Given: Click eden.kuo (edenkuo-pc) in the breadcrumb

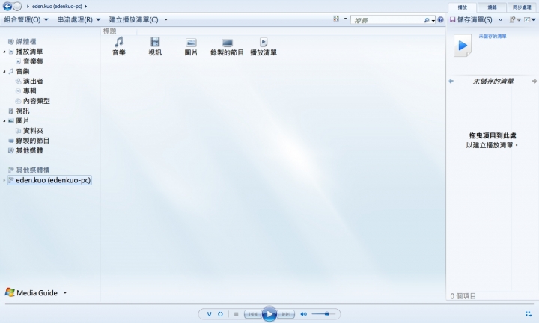Looking at the screenshot, I should (x=57, y=6).
